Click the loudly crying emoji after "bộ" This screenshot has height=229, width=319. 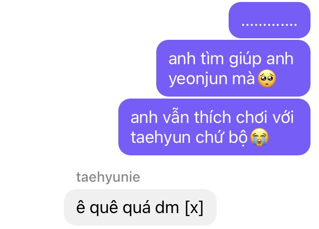(x=259, y=137)
